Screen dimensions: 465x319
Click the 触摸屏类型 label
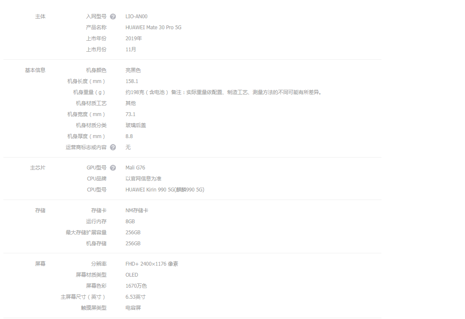tap(94, 308)
